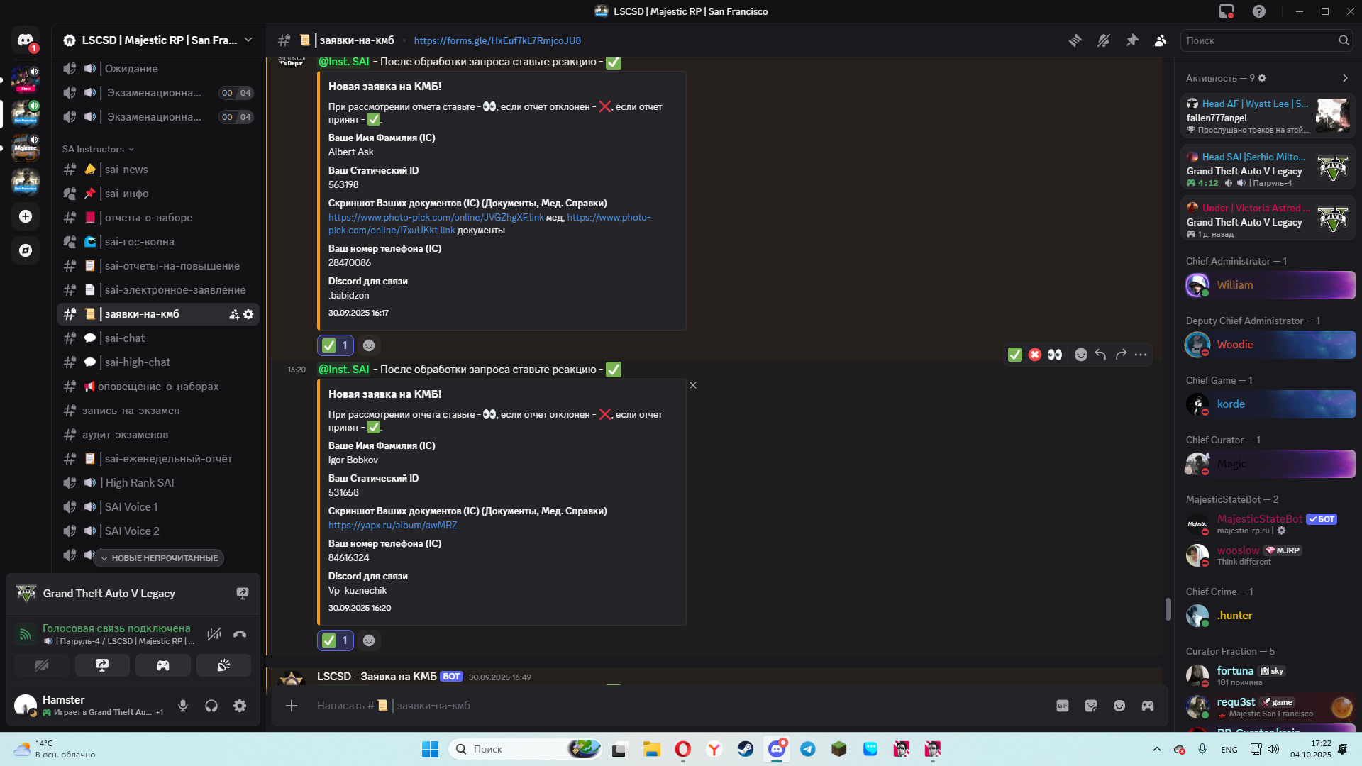The image size is (1362, 766).
Task: Open sai-chat channel
Action: [125, 338]
